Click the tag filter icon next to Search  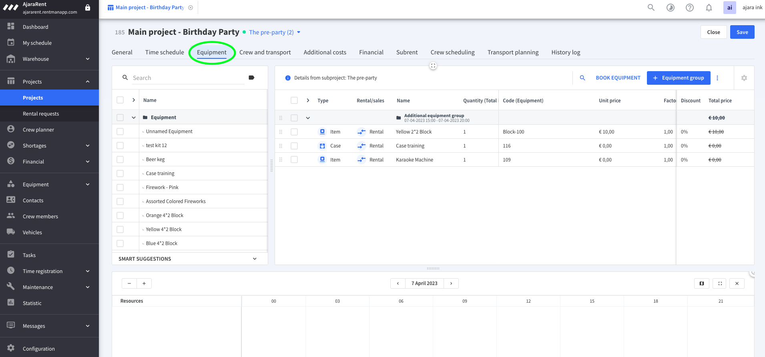pos(251,78)
